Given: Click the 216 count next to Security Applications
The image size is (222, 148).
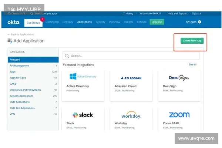Looking at the screenshot, I should [x=55, y=96].
